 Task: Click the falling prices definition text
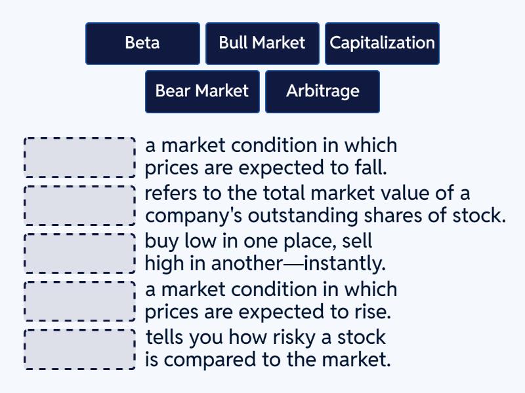click(x=270, y=157)
